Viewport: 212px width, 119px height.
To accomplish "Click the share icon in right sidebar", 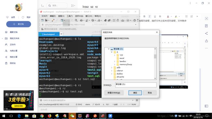I will [x=206, y=33].
